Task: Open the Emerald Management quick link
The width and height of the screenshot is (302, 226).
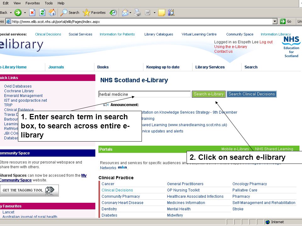Action: [23, 95]
